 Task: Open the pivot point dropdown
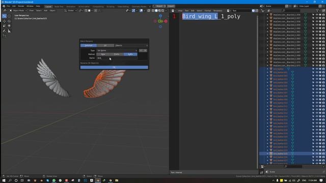click(80, 11)
